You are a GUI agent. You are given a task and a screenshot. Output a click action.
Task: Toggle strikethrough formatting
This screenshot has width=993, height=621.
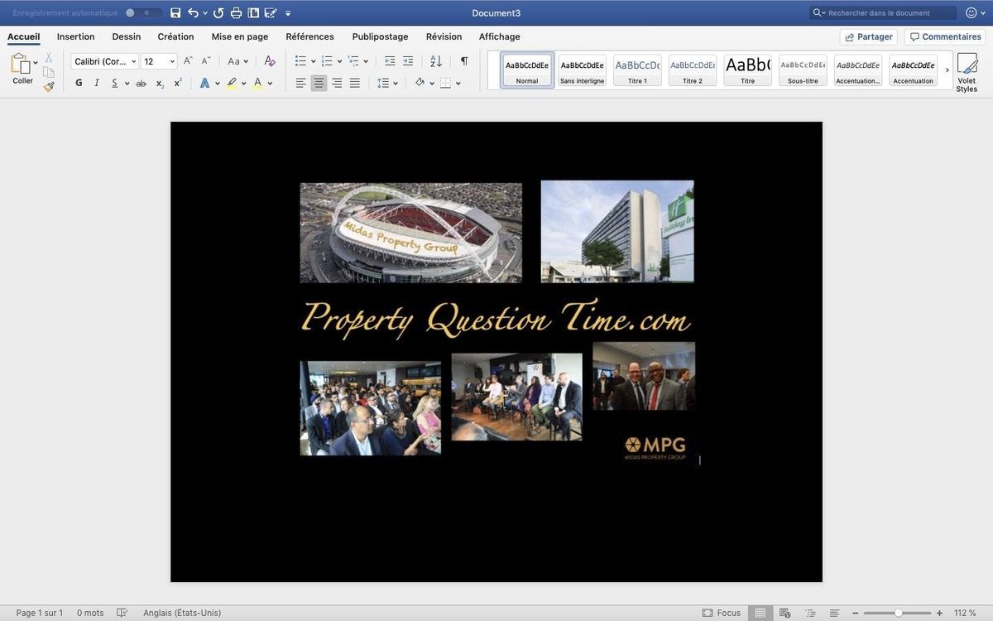pos(141,83)
